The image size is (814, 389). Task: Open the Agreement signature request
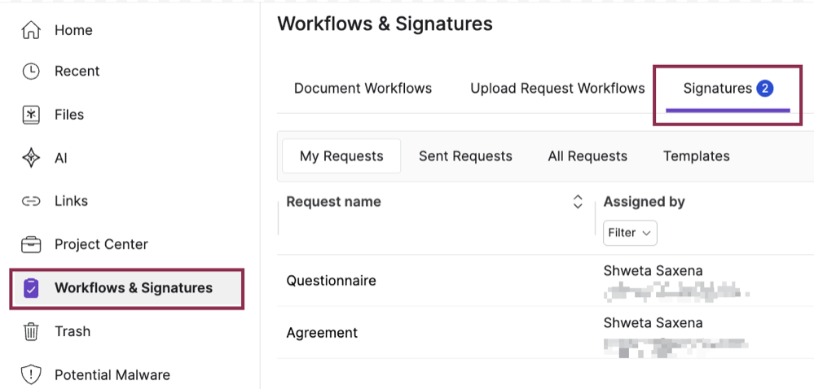point(322,333)
